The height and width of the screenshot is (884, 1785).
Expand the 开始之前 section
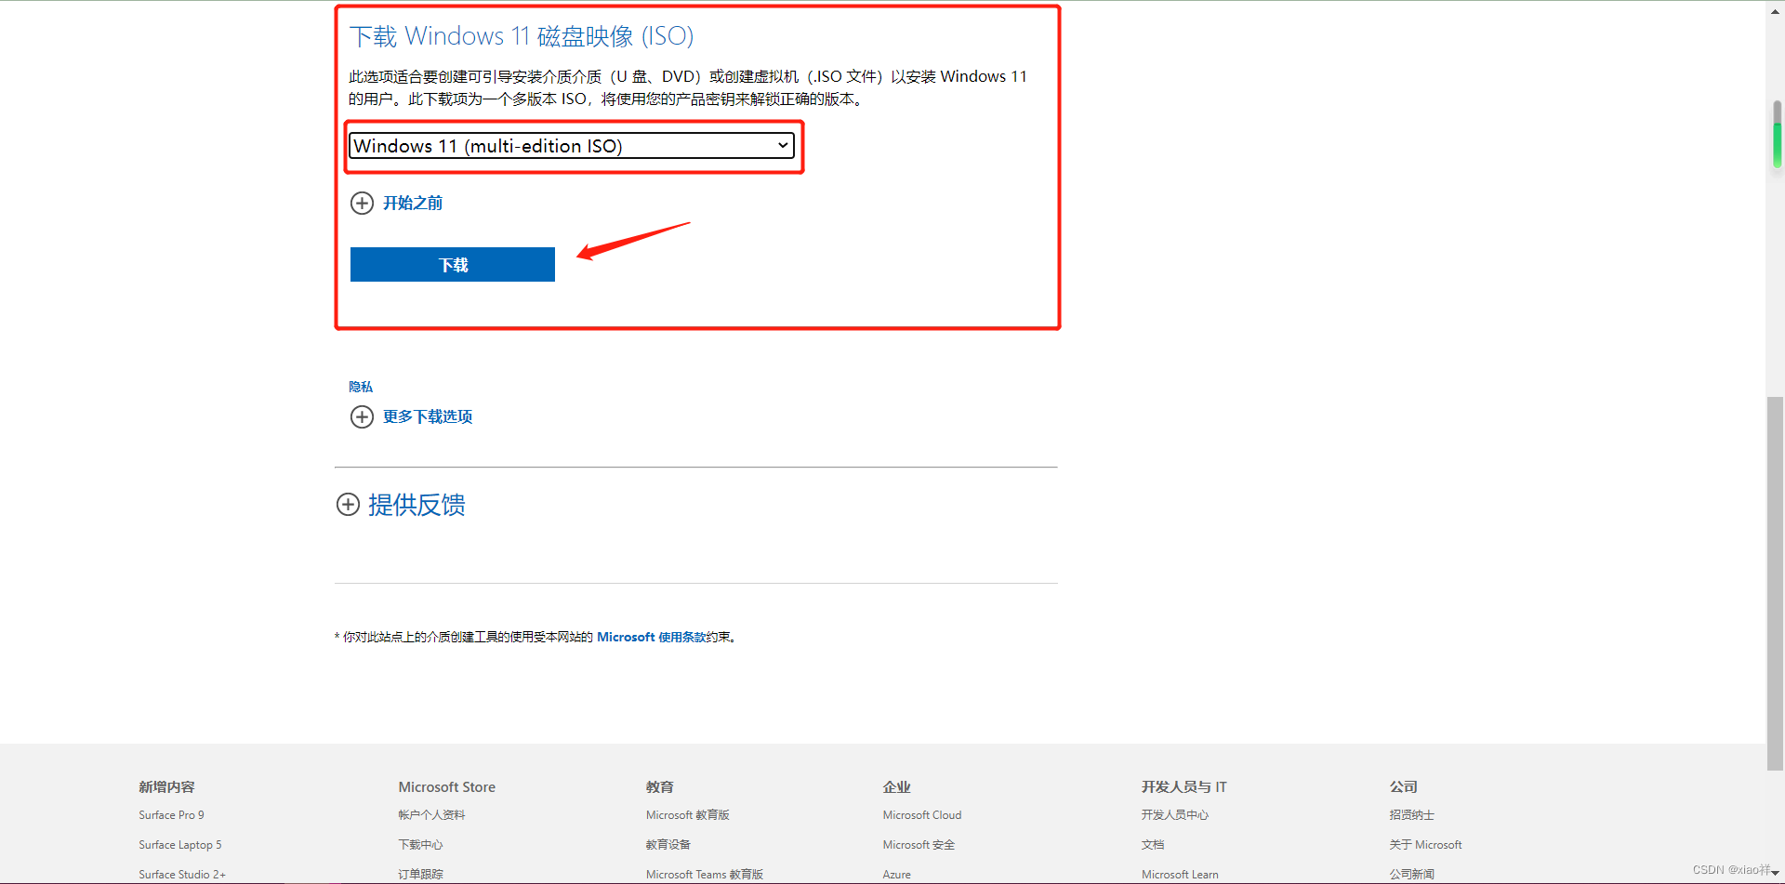click(x=413, y=203)
